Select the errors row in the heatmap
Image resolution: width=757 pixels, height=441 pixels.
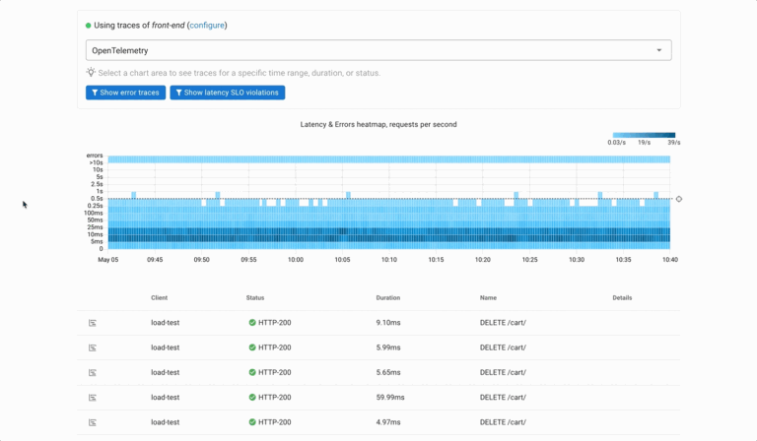pyautogui.click(x=388, y=158)
